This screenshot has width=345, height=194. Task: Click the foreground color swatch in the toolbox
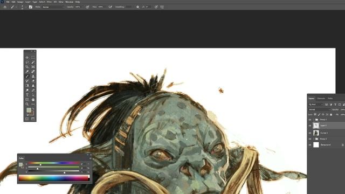pos(29,110)
